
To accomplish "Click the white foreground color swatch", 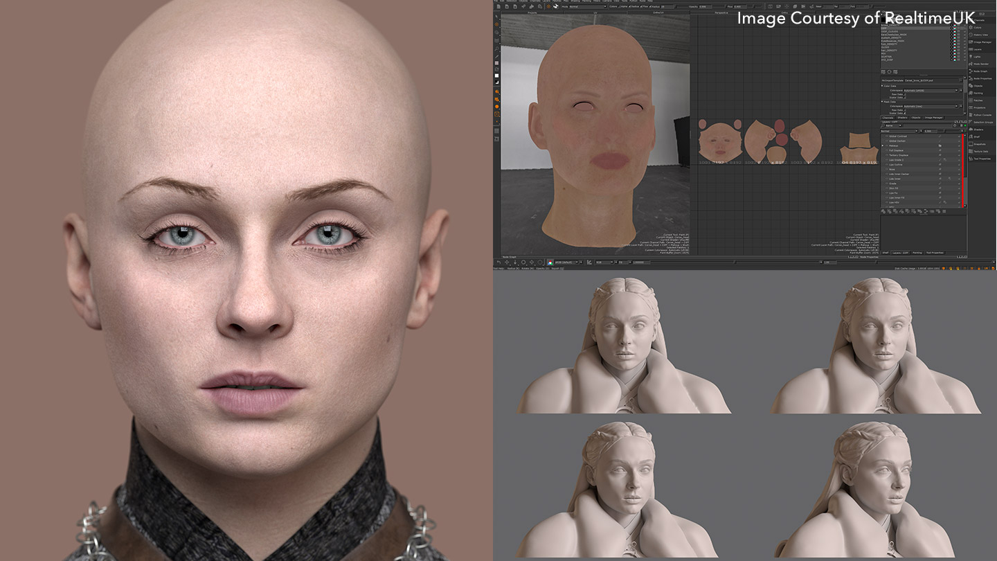I will (x=496, y=75).
